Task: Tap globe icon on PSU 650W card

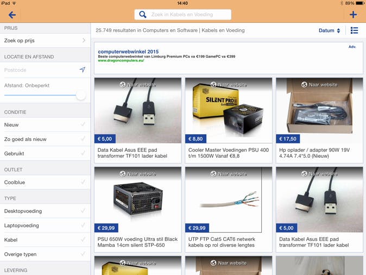Action: [x=123, y=174]
